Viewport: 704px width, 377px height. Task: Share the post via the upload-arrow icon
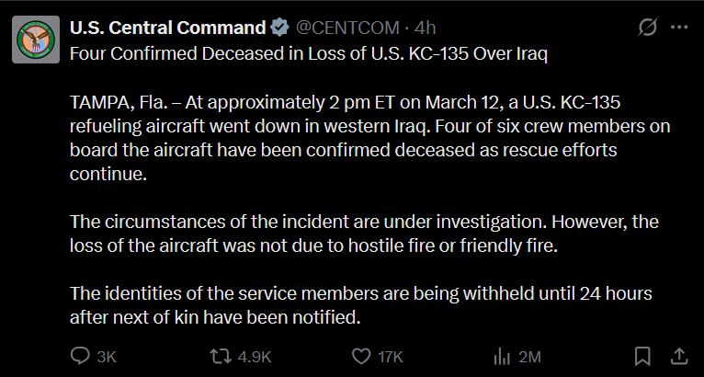(679, 356)
